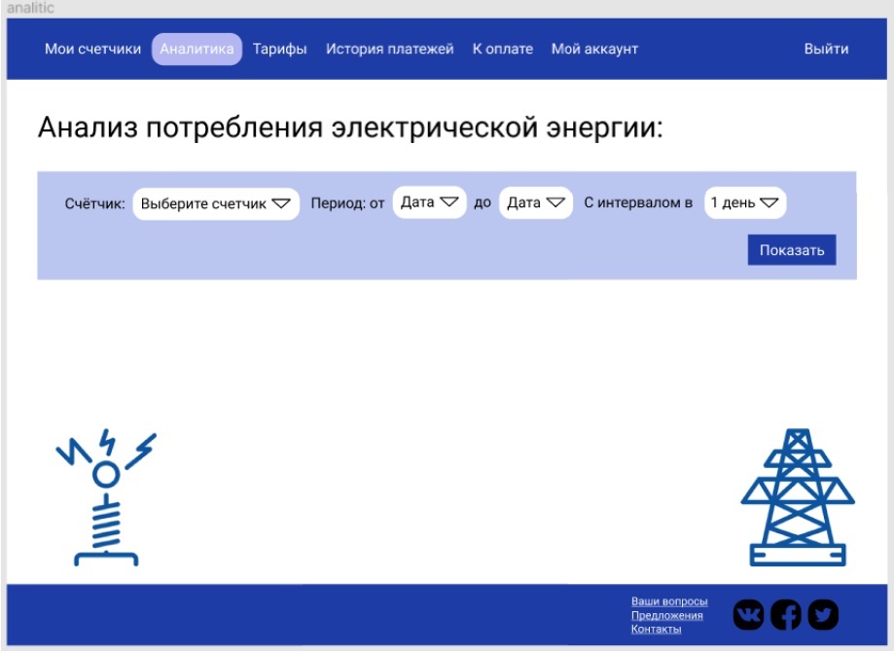Select the 'Аналитика' navigation tab
Screen dimensions: 894x653
click(197, 49)
